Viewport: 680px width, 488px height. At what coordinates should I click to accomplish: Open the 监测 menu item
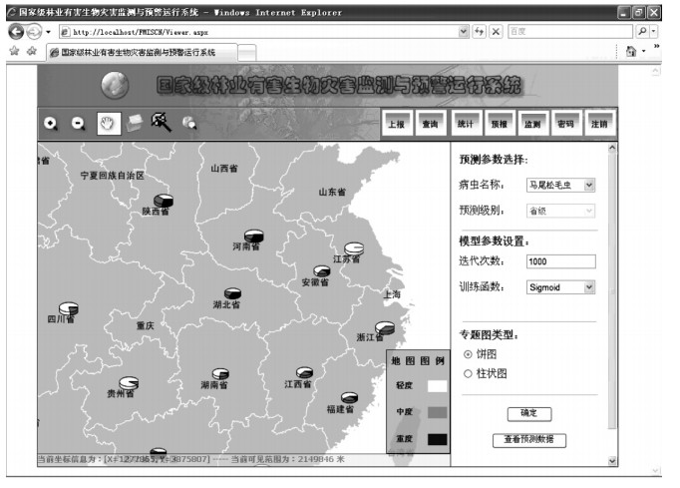point(531,124)
